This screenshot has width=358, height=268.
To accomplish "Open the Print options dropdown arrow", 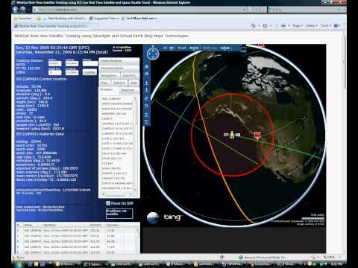I will (x=289, y=25).
